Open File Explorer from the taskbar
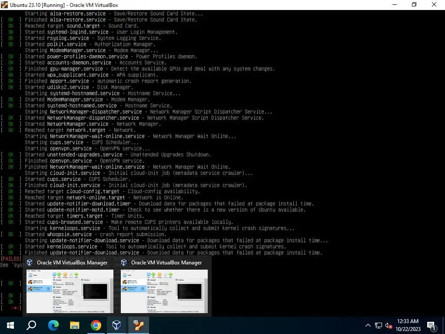 (74, 325)
